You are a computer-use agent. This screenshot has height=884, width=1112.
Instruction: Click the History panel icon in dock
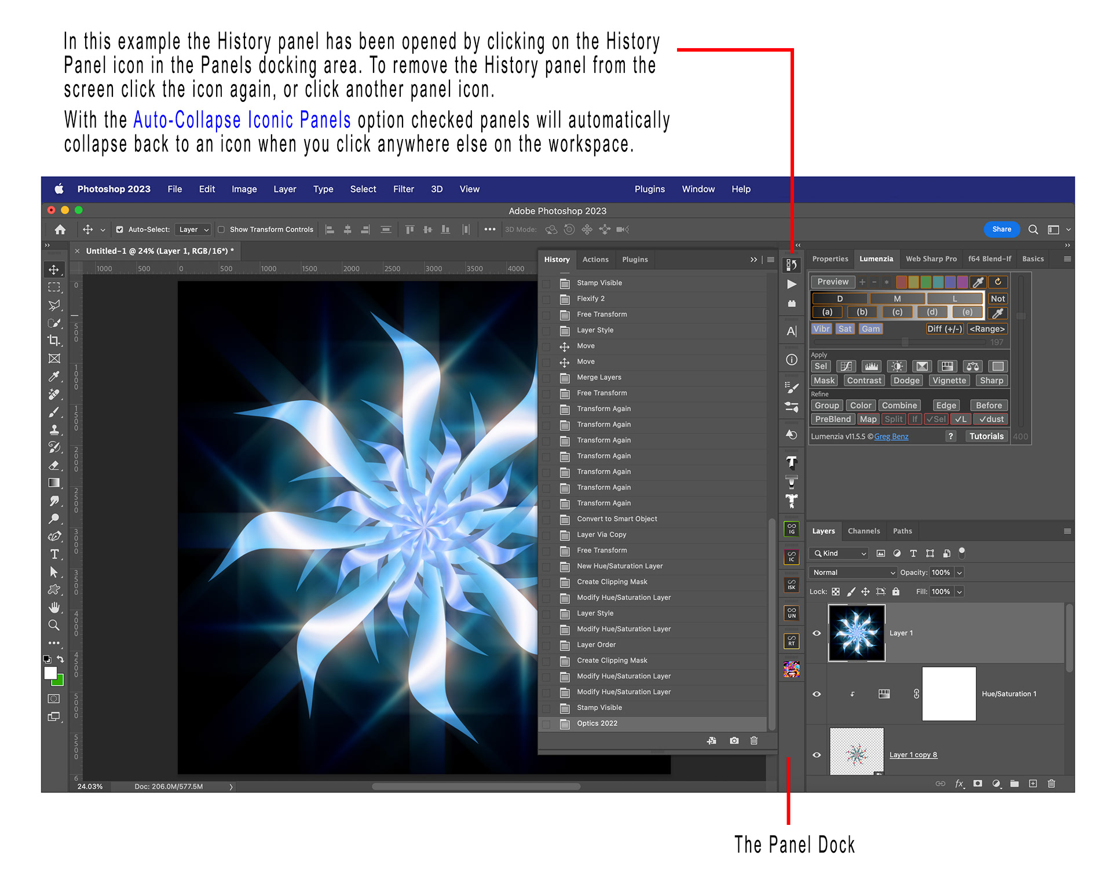(791, 265)
